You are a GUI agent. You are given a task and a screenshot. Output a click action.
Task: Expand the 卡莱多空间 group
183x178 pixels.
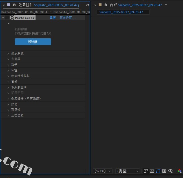8,87
